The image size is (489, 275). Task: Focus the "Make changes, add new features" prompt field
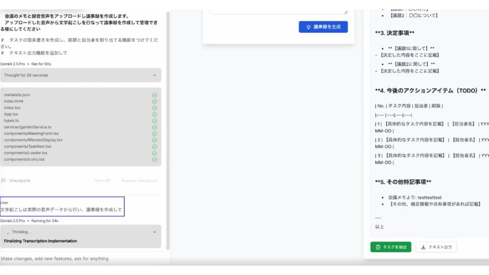point(81,258)
